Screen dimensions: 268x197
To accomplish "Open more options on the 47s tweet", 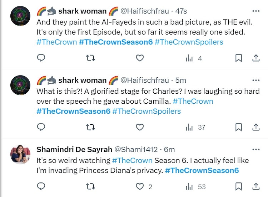I will point(256,11).
